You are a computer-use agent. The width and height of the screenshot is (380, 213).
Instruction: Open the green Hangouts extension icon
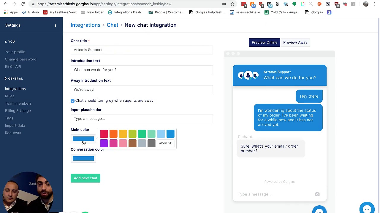[x=294, y=4]
